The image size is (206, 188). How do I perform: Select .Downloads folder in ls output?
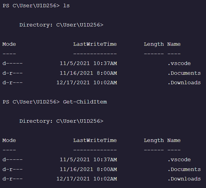click(184, 83)
